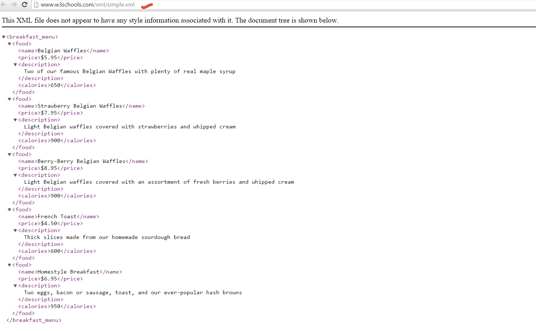The width and height of the screenshot is (536, 331).
Task: Click the document icon in the address bar
Action: [x=36, y=5]
